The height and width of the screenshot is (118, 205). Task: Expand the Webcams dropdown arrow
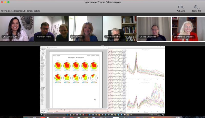[183, 8]
